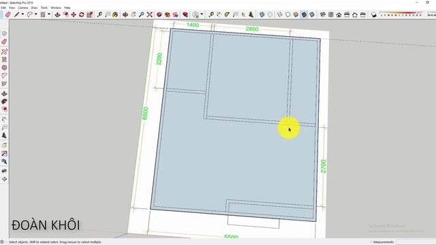The width and height of the screenshot is (436, 245).
Task: Open the Arc tool dropdown arrow
Action: (35, 14)
